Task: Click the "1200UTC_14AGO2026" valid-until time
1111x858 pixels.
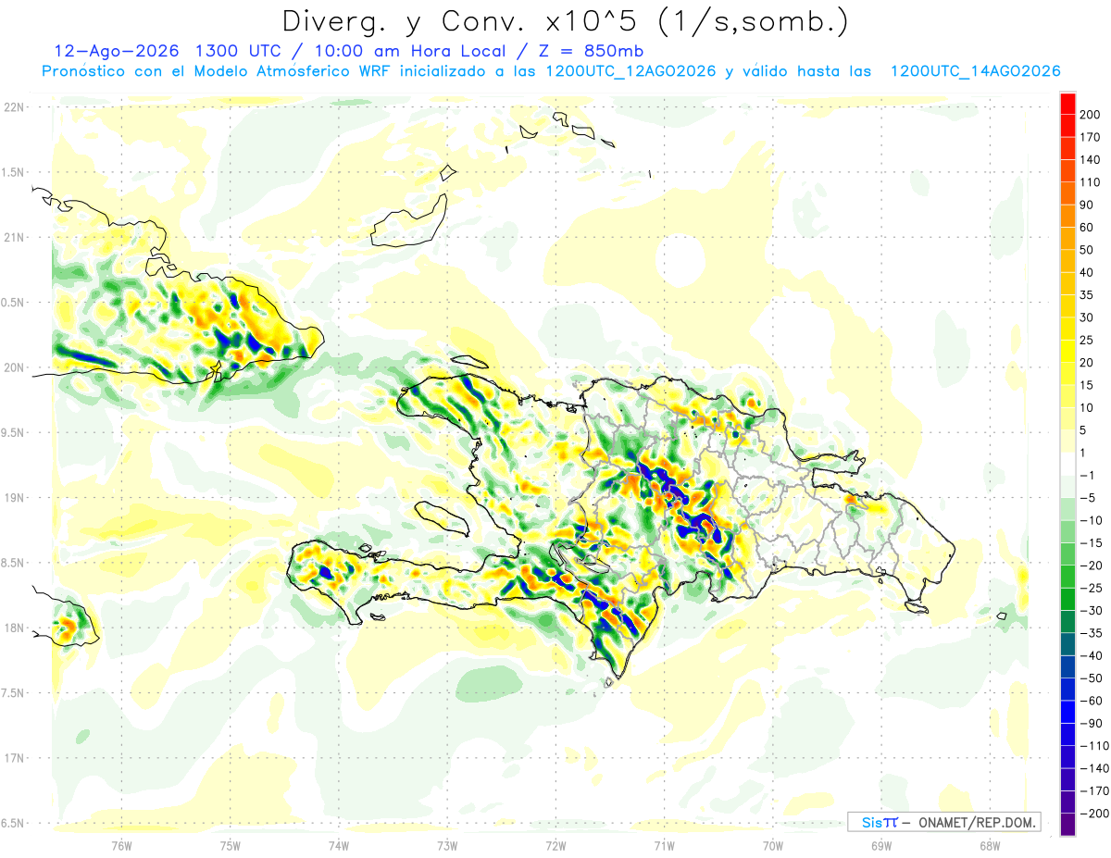Action: 975,70
